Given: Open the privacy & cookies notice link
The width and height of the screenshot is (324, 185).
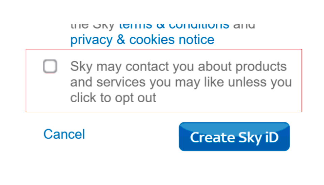Looking at the screenshot, I should pyautogui.click(x=142, y=40).
